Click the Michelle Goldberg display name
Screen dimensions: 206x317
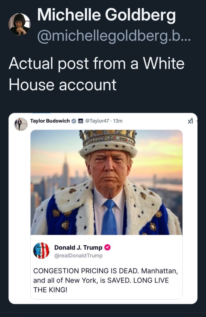[106, 15]
